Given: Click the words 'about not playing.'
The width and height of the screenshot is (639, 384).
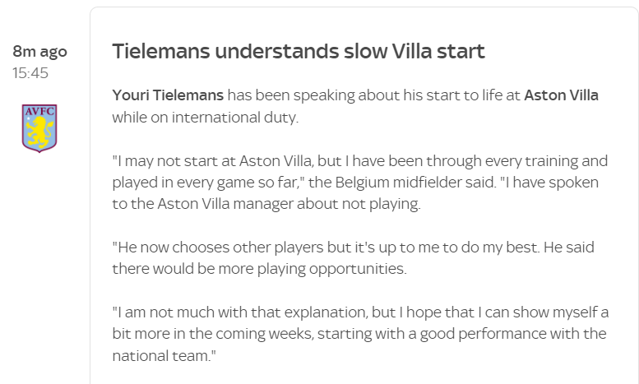Looking at the screenshot, I should 359,203.
